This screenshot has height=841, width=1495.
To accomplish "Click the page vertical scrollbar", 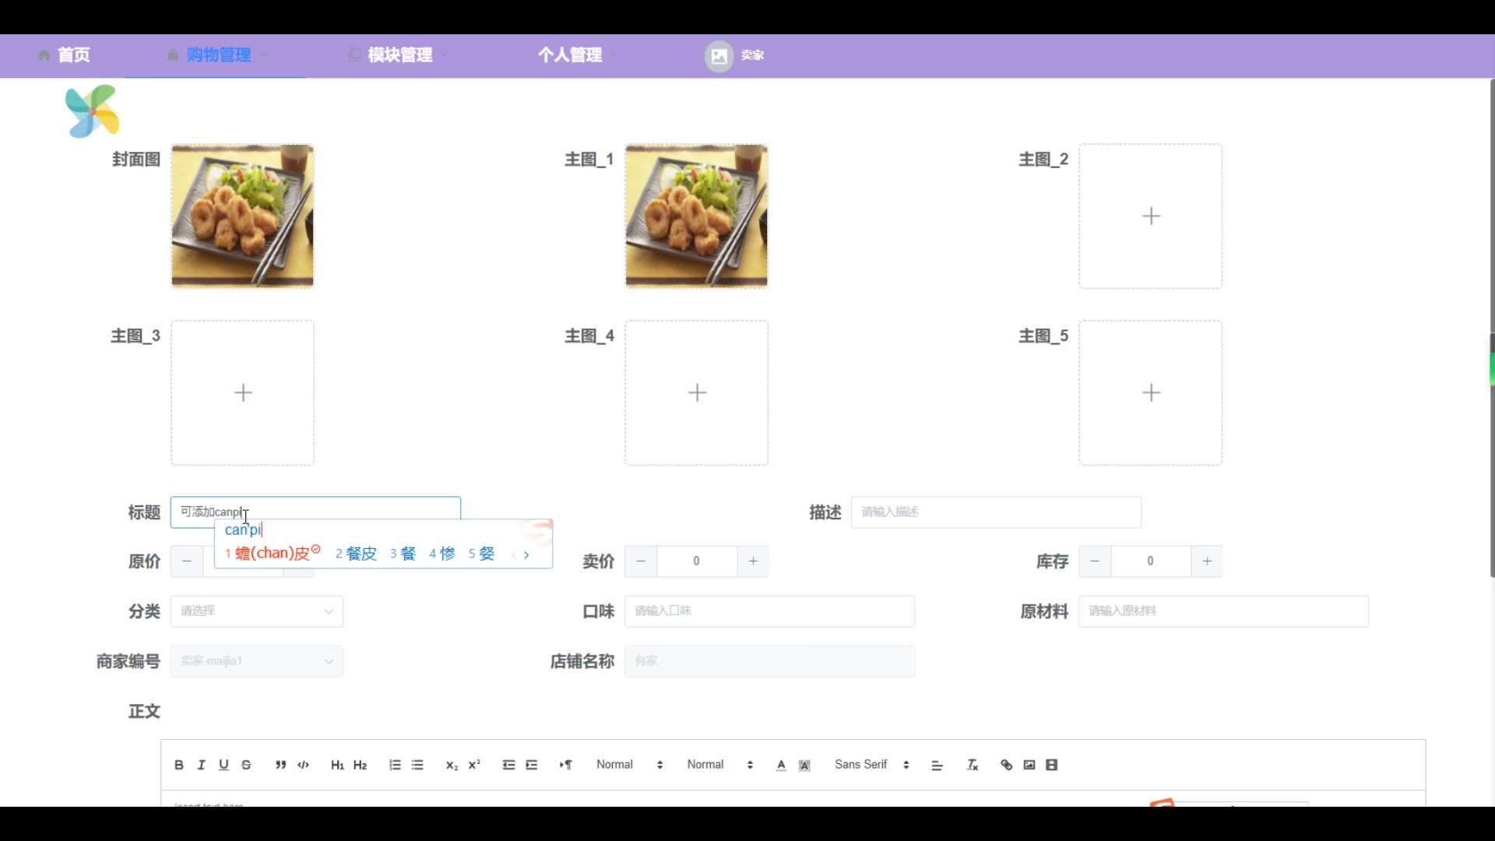I will coord(1491,327).
